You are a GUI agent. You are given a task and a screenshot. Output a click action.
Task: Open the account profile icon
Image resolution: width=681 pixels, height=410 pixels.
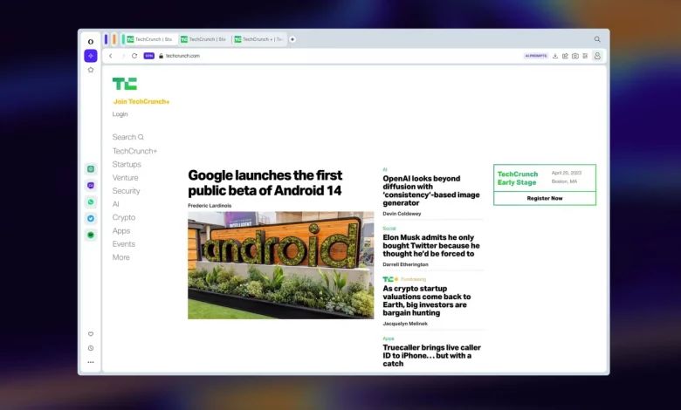(597, 56)
